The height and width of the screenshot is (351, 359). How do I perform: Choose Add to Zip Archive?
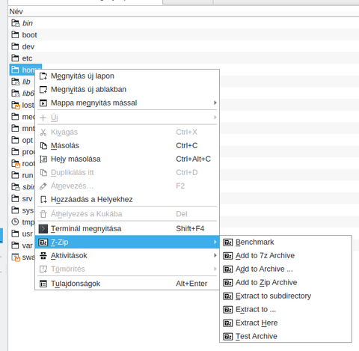[286, 283]
